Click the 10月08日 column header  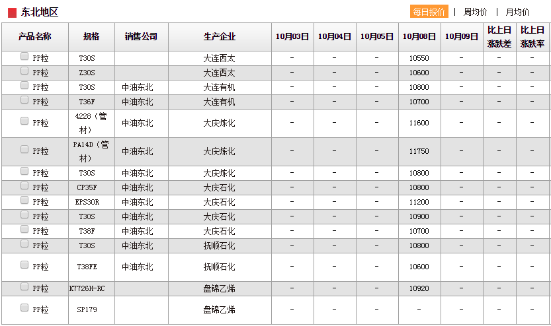419,37
